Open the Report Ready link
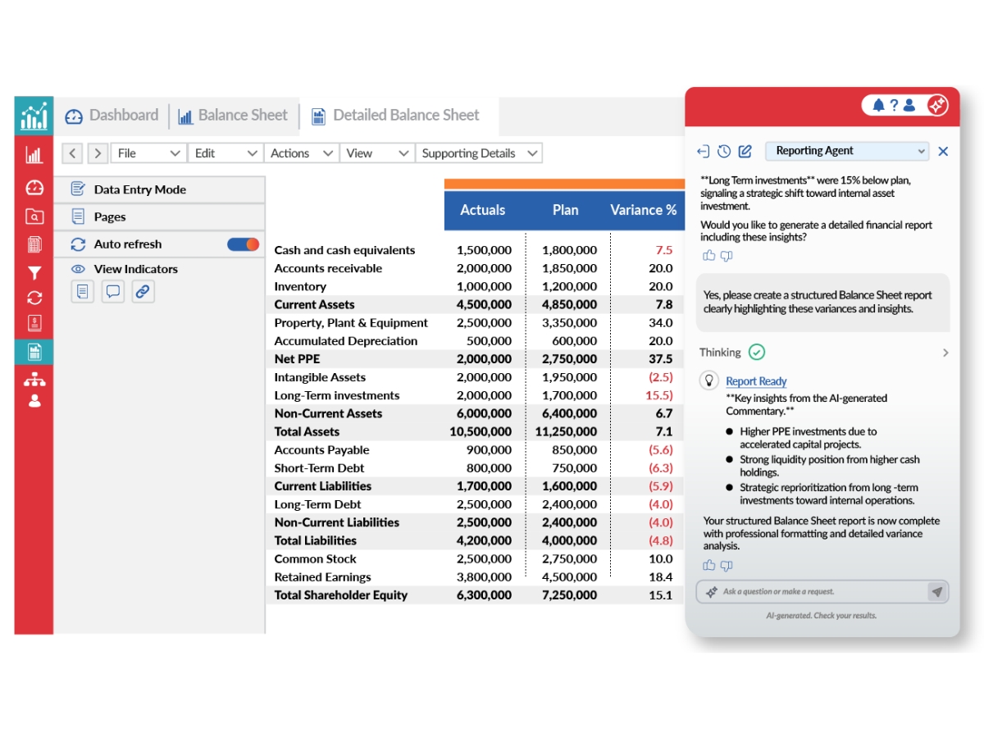The width and height of the screenshot is (984, 738). [756, 381]
